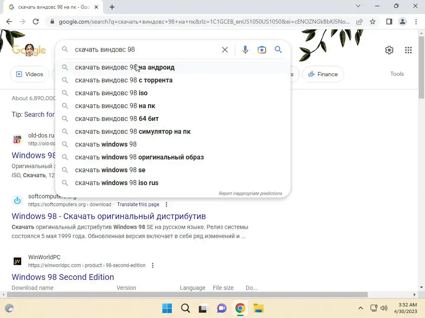This screenshot has height=318, width=425.
Task: Select the "скачать windows 98" suggestion
Action: (173, 145)
